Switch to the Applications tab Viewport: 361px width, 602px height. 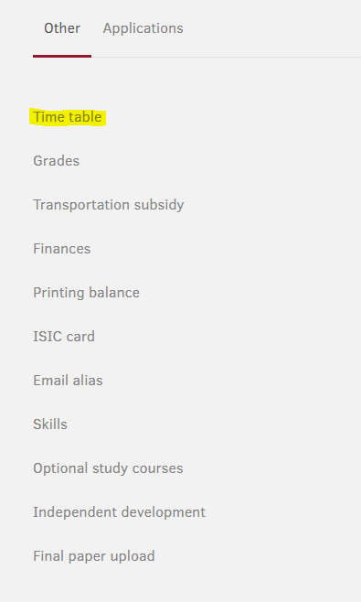click(x=143, y=28)
